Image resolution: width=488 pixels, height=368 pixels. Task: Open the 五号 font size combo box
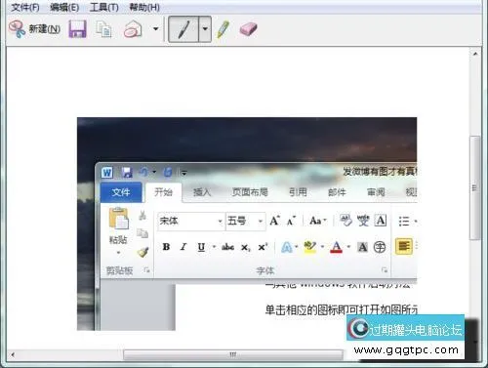(245, 222)
